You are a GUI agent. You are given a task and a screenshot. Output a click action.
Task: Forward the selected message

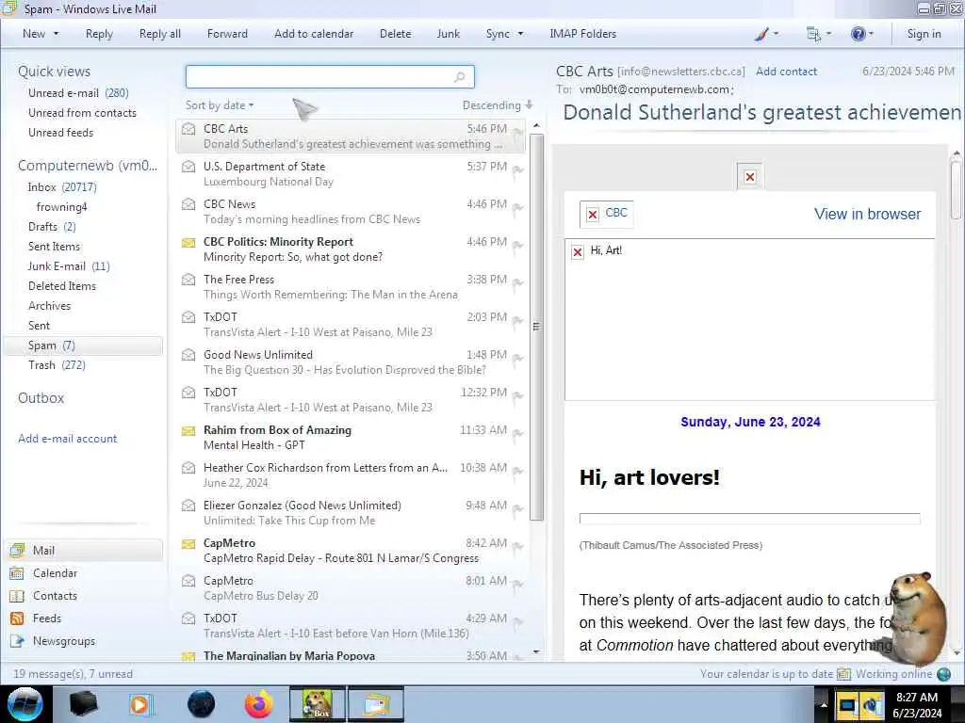pyautogui.click(x=227, y=34)
